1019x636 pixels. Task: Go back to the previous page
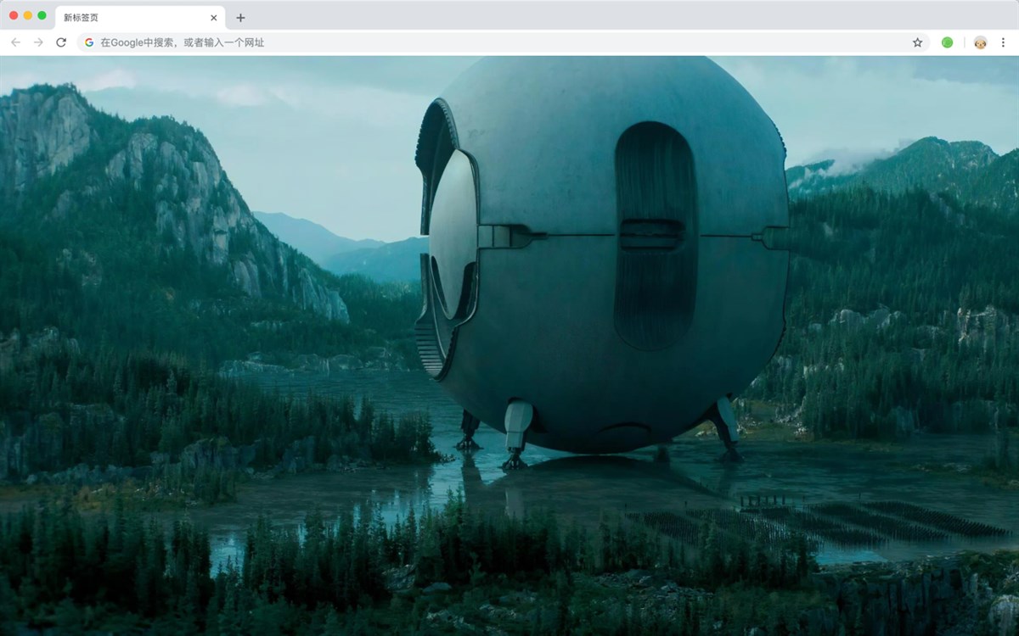coord(15,42)
